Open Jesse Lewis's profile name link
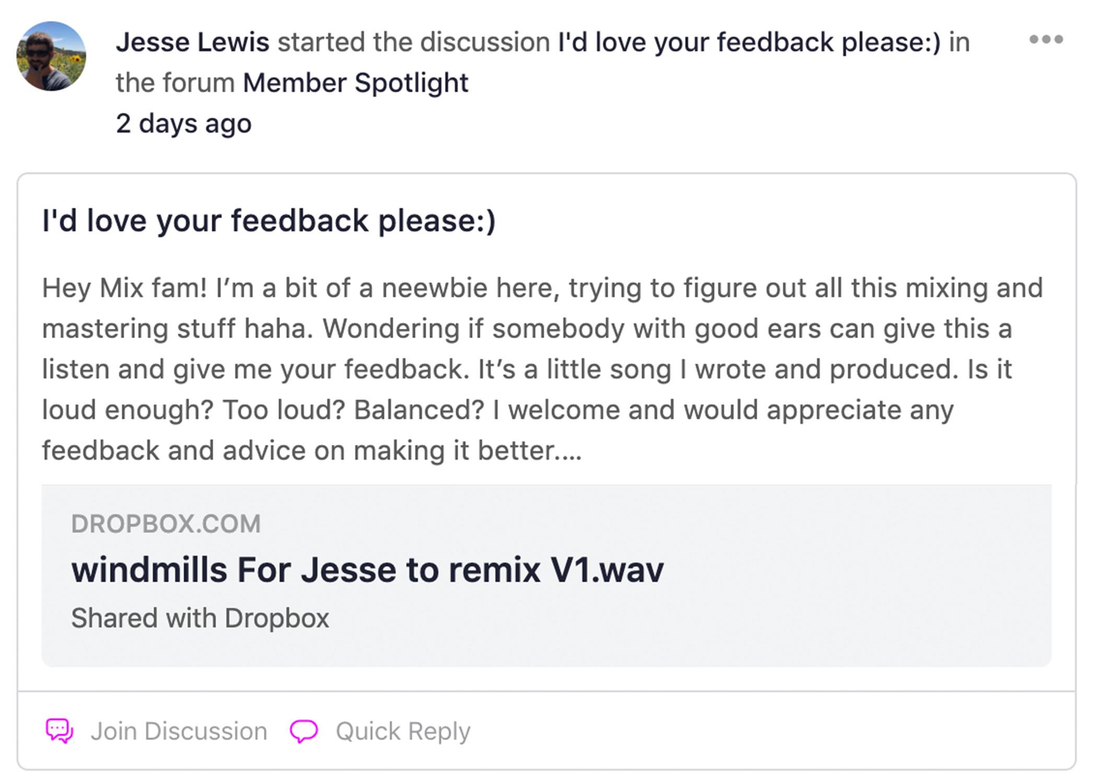The height and width of the screenshot is (784, 1097). [193, 42]
